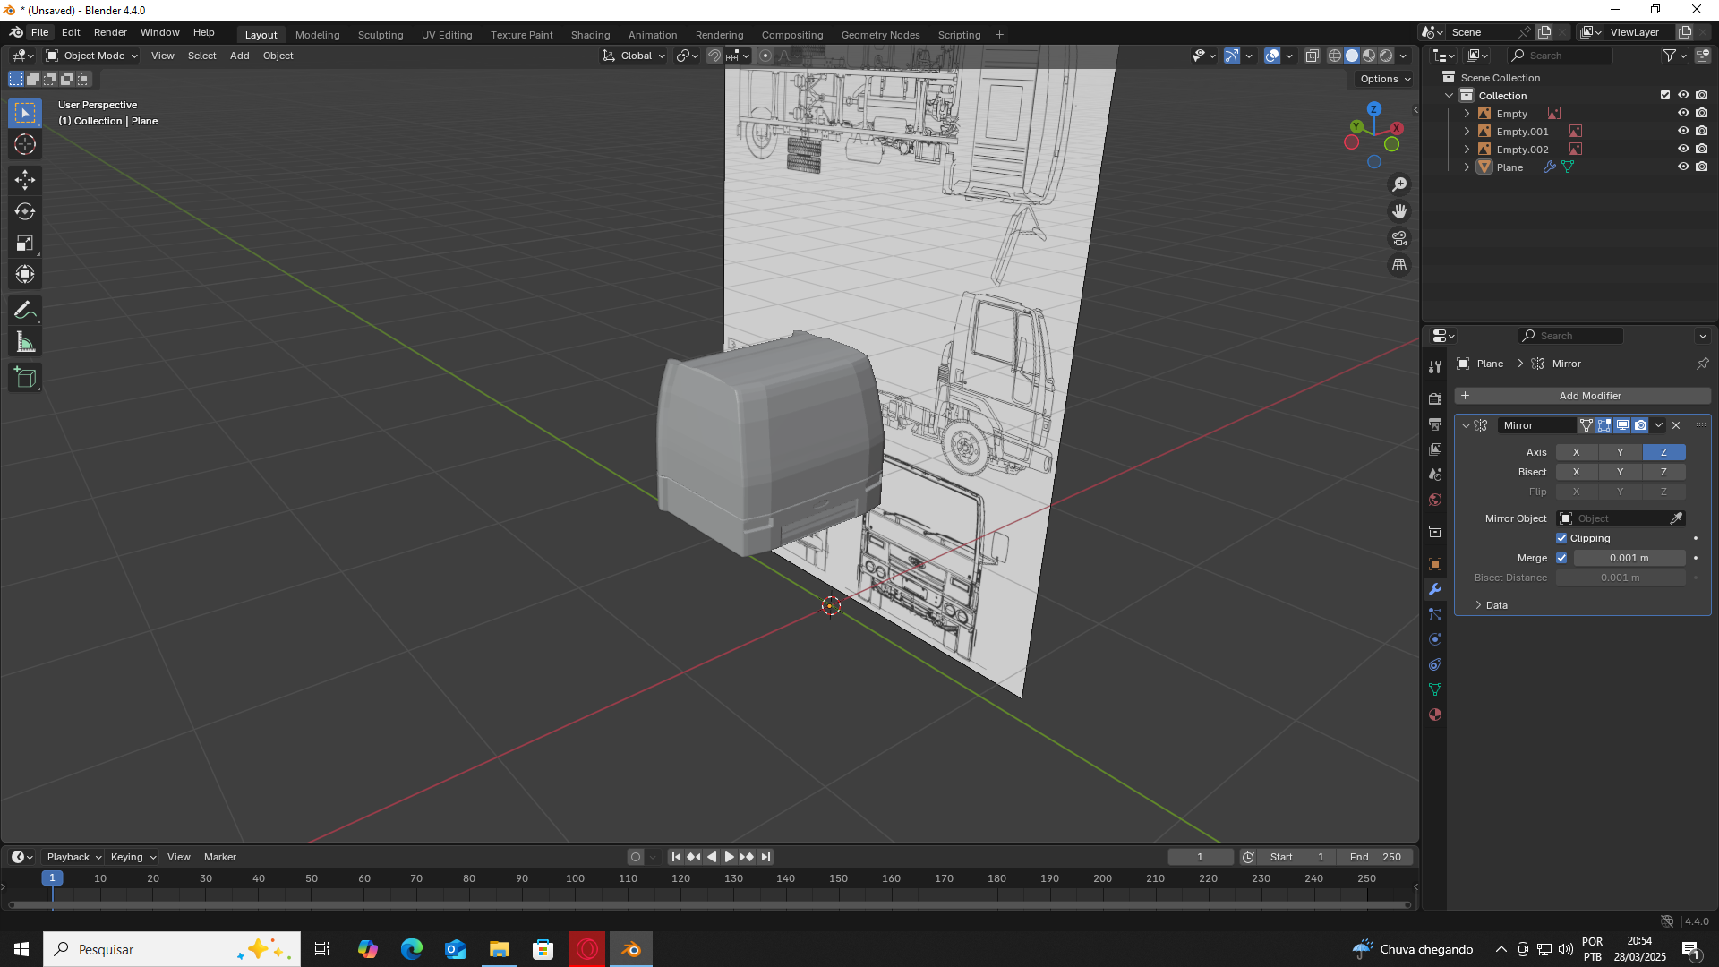Toggle camera view in viewport
This screenshot has width=1719, height=967.
coord(1399,238)
